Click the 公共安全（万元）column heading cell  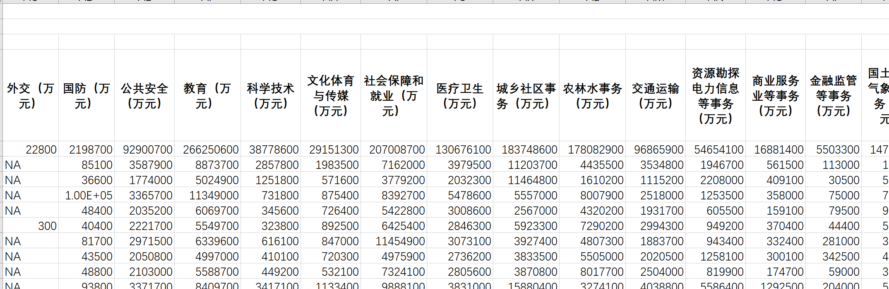pos(144,95)
